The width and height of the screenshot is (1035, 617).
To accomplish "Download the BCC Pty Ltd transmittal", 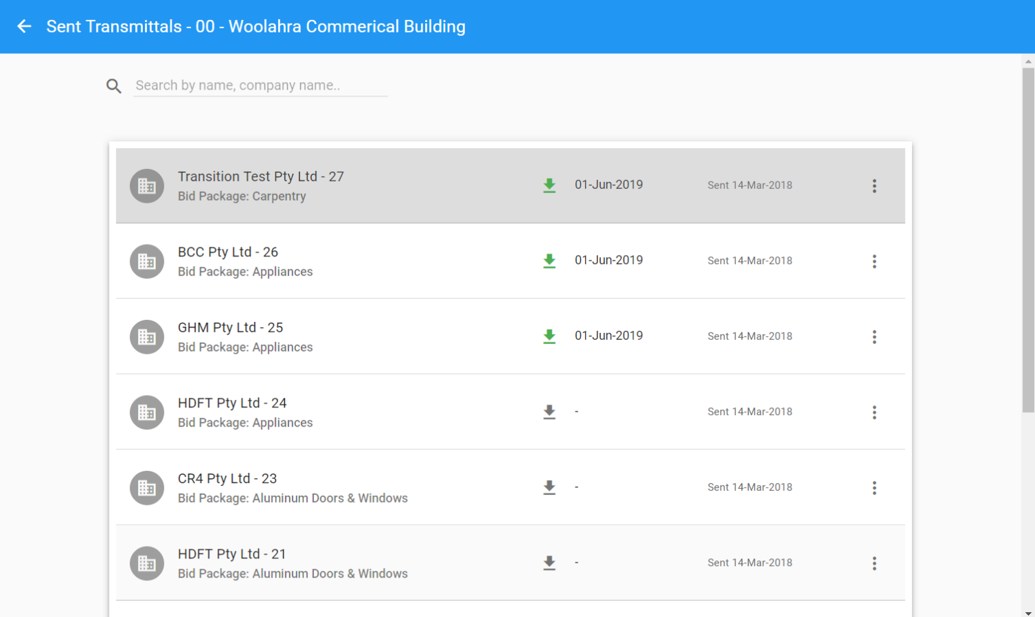I will (x=549, y=261).
